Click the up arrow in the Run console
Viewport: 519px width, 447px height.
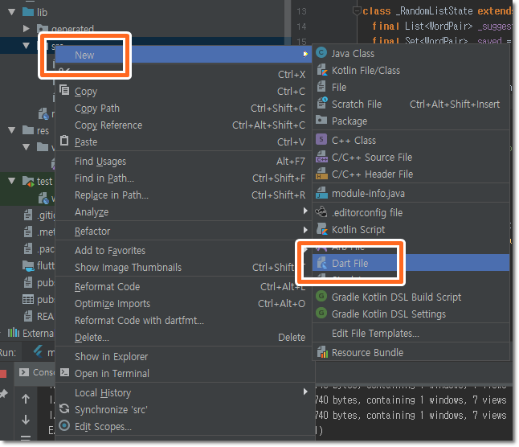click(26, 399)
